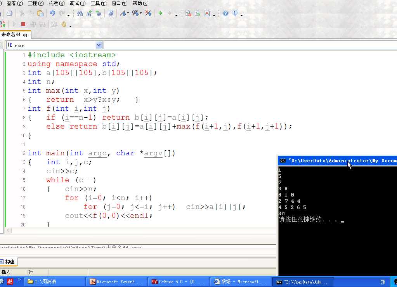Click the 'int n;' declaration on line 4
Screen dimensions: 397x287
pos(41,82)
